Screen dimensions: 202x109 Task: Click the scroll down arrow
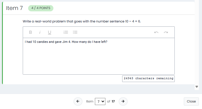click(x=197, y=87)
